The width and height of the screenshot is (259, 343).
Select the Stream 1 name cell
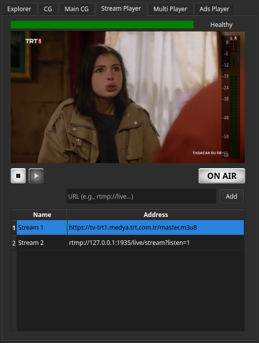42,228
